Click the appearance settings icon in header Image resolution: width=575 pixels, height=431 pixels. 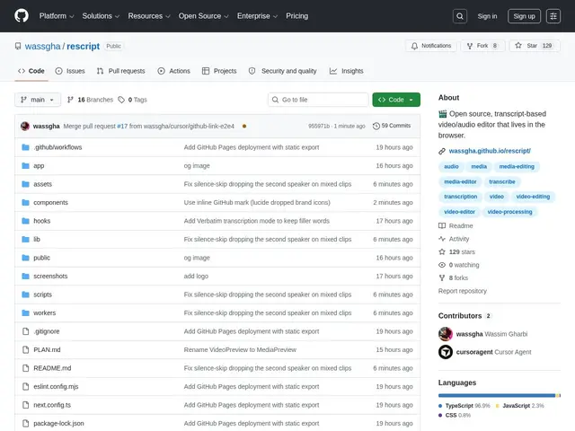coord(553,16)
